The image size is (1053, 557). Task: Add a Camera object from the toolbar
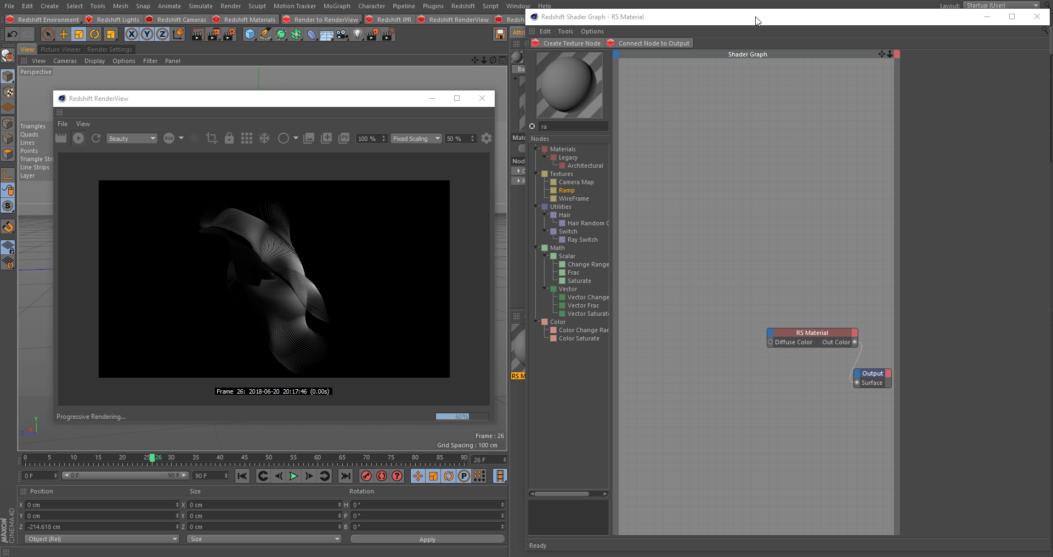tap(342, 35)
